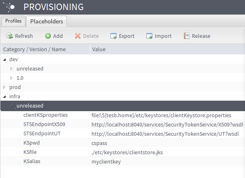Select the clientKSproperties placeholder row
Screen dimensions: 245x178
[x=46, y=115]
